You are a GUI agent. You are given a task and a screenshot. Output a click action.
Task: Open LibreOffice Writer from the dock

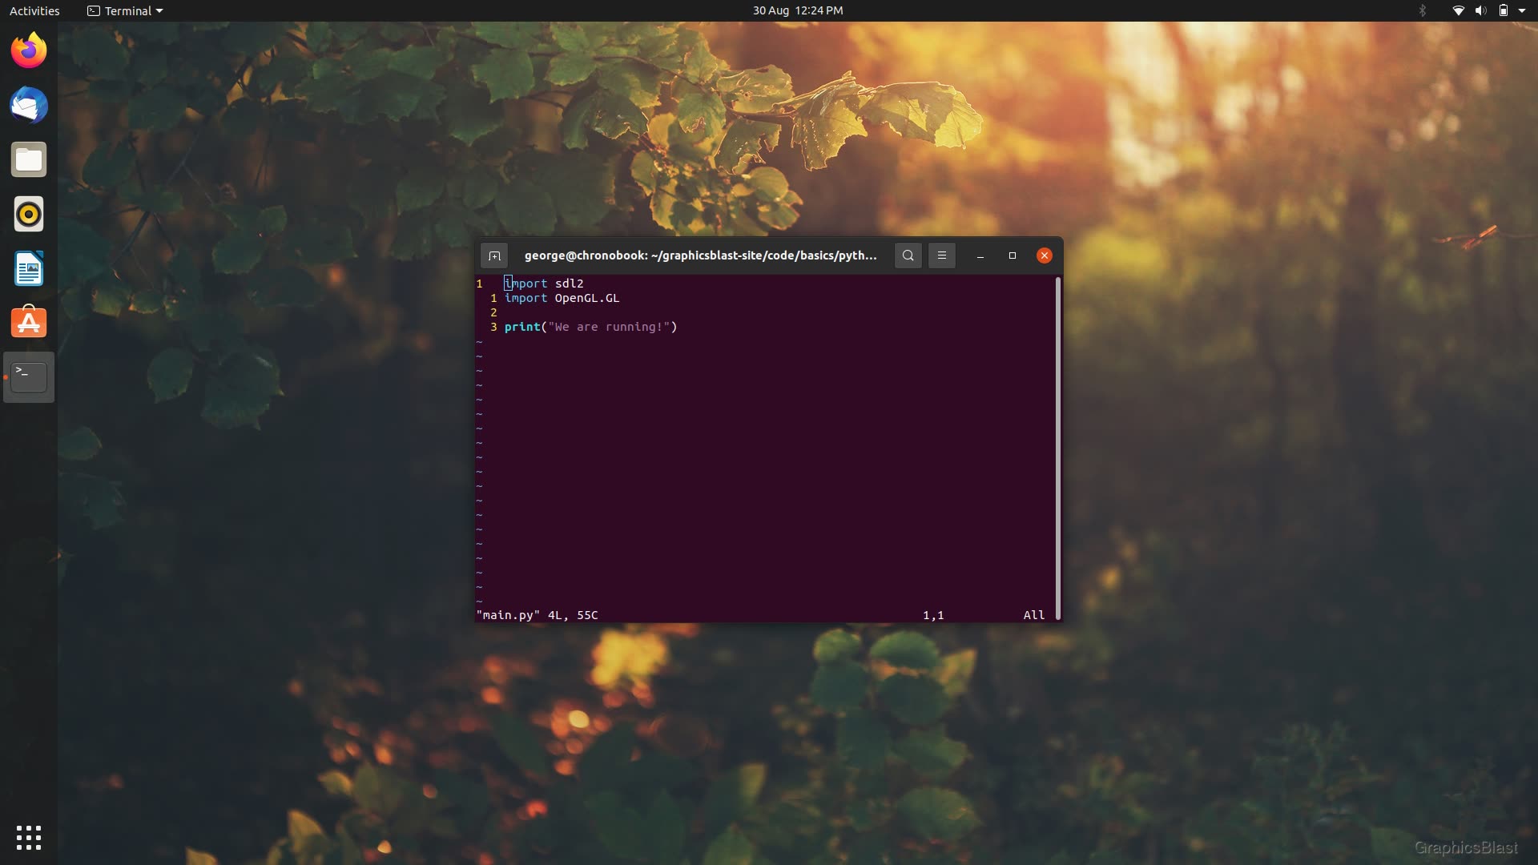coord(29,268)
